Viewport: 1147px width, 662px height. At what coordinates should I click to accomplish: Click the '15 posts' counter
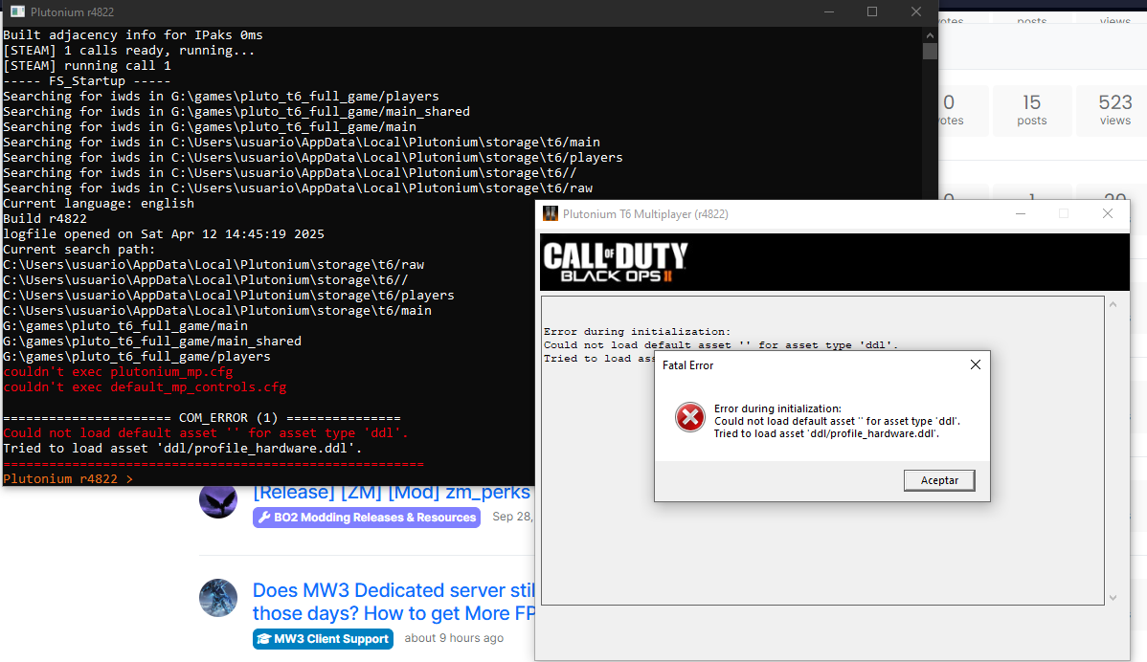(1031, 110)
